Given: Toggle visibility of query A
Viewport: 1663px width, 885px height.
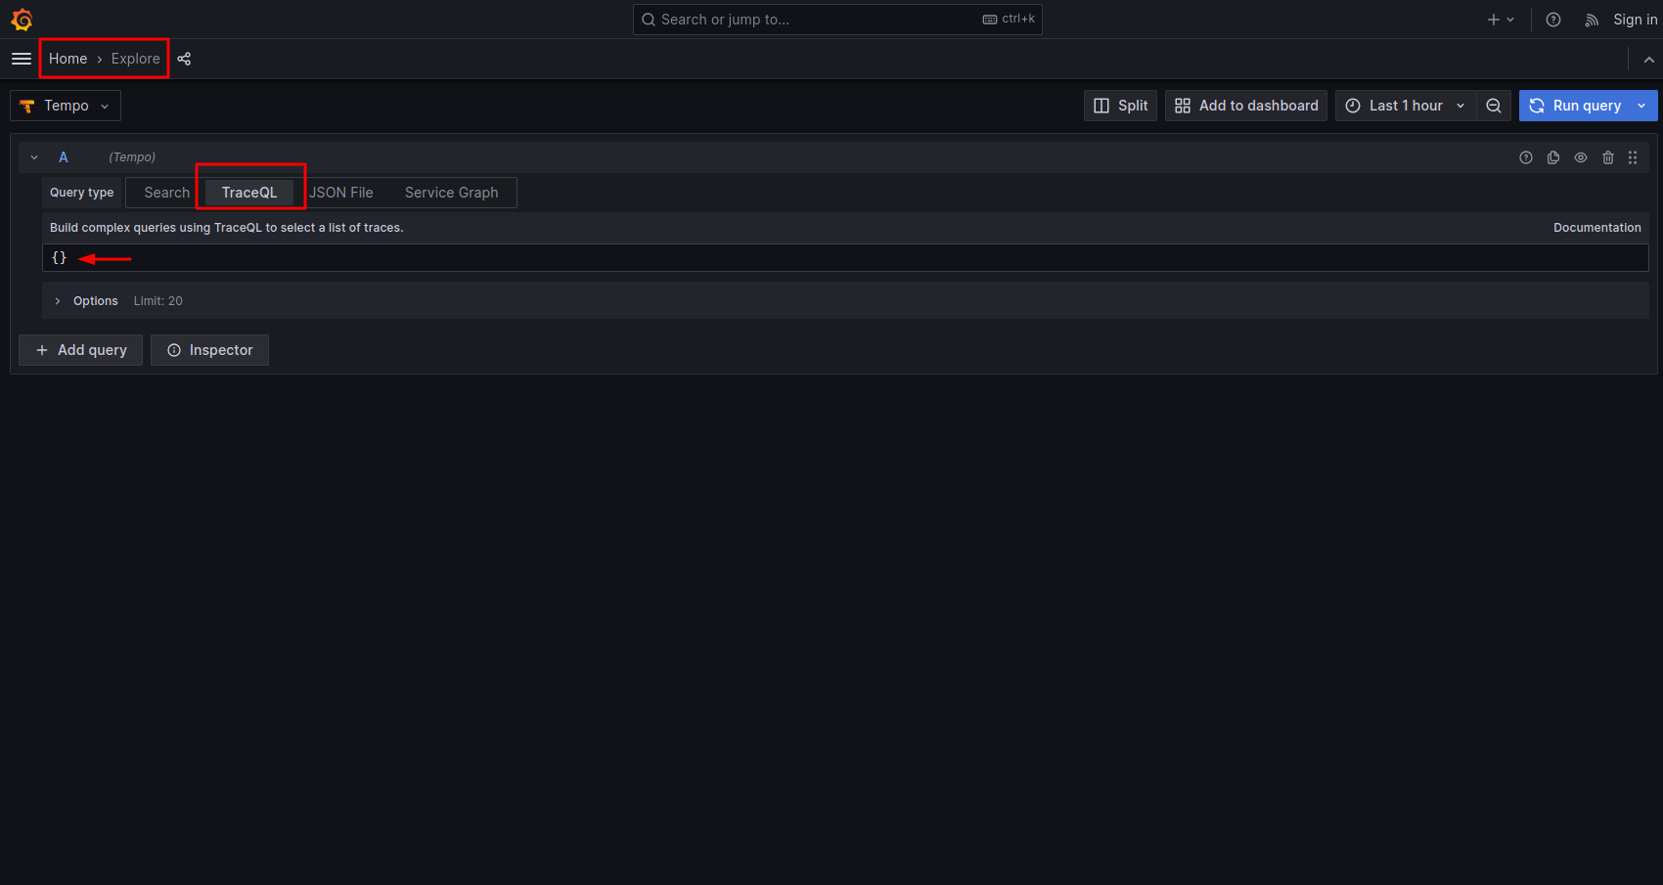Looking at the screenshot, I should tap(1581, 157).
